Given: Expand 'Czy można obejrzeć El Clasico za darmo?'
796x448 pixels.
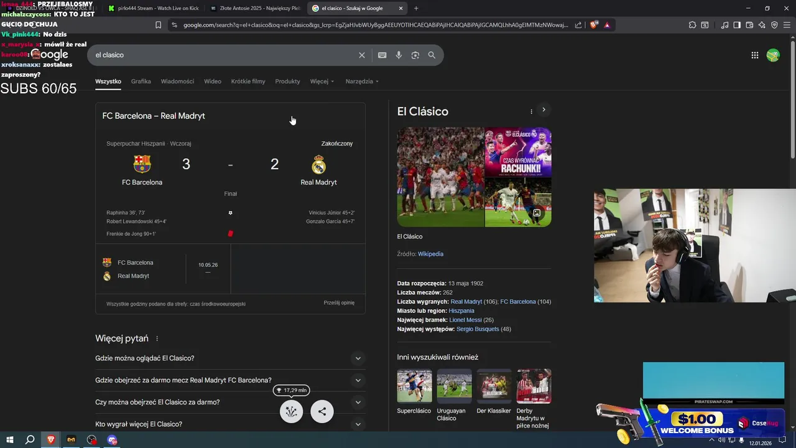Looking at the screenshot, I should click(x=230, y=402).
